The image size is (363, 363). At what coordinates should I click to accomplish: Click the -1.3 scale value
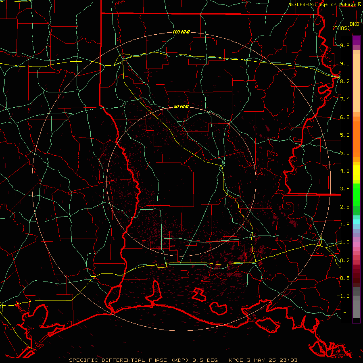click(343, 296)
